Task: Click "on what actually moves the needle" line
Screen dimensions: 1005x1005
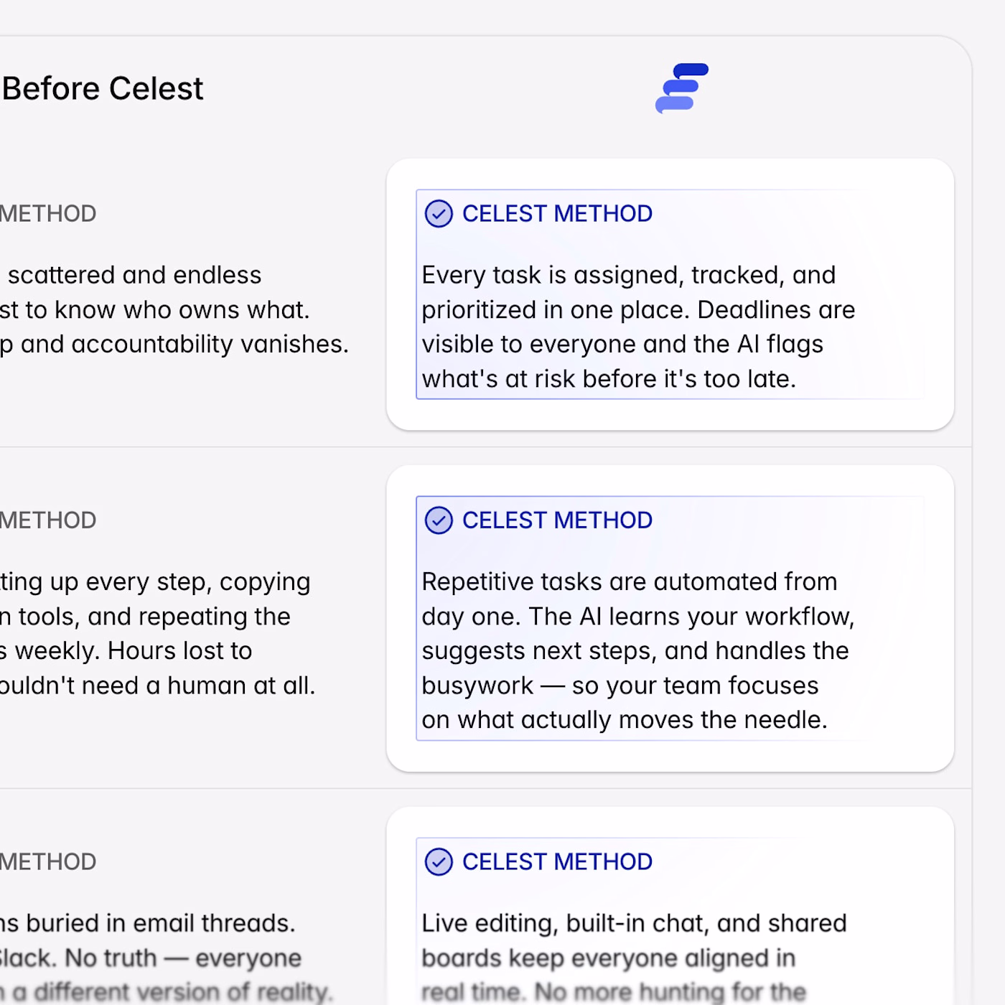Action: (625, 720)
